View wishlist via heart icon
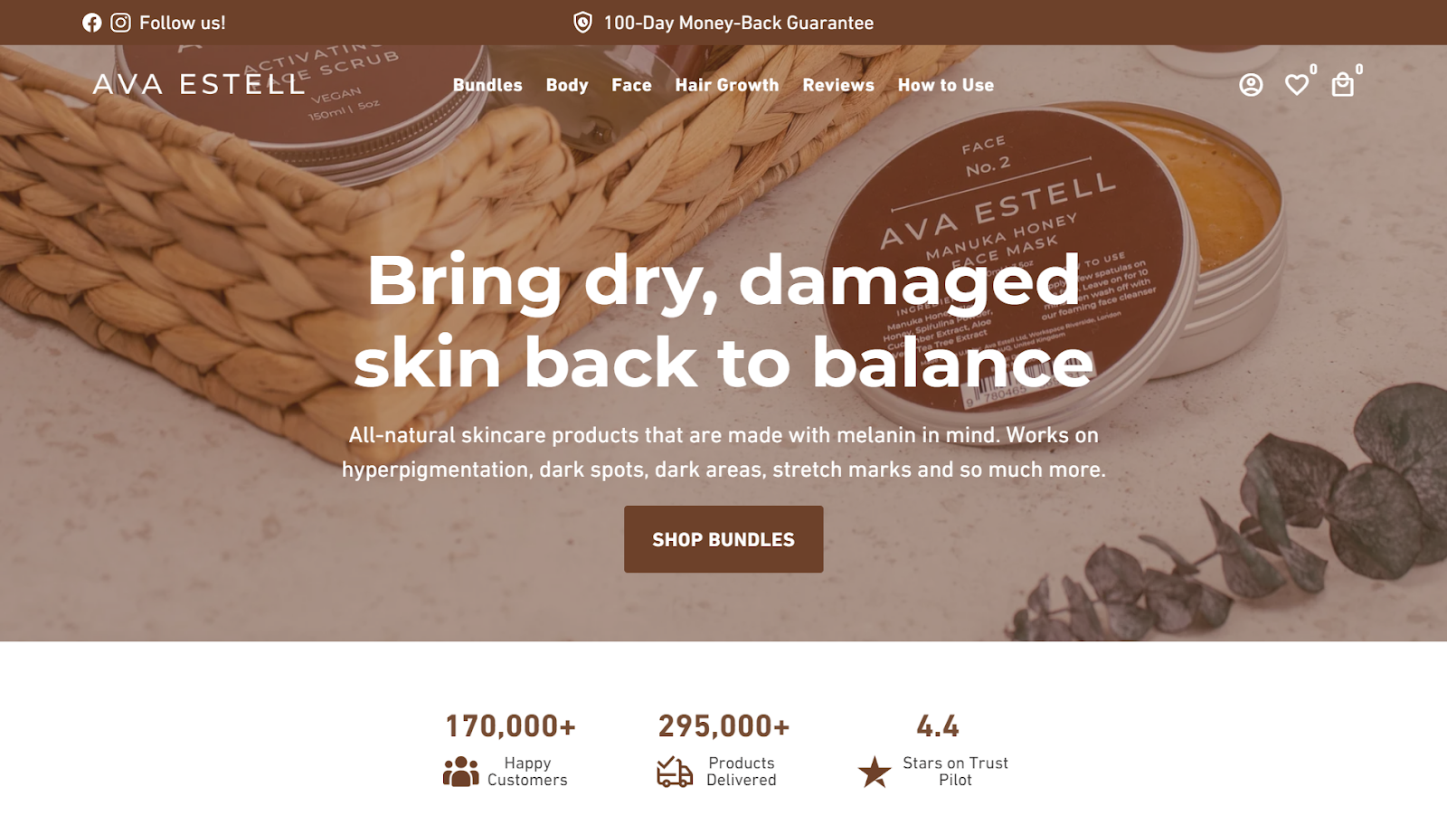The image size is (1447, 825). tap(1297, 85)
